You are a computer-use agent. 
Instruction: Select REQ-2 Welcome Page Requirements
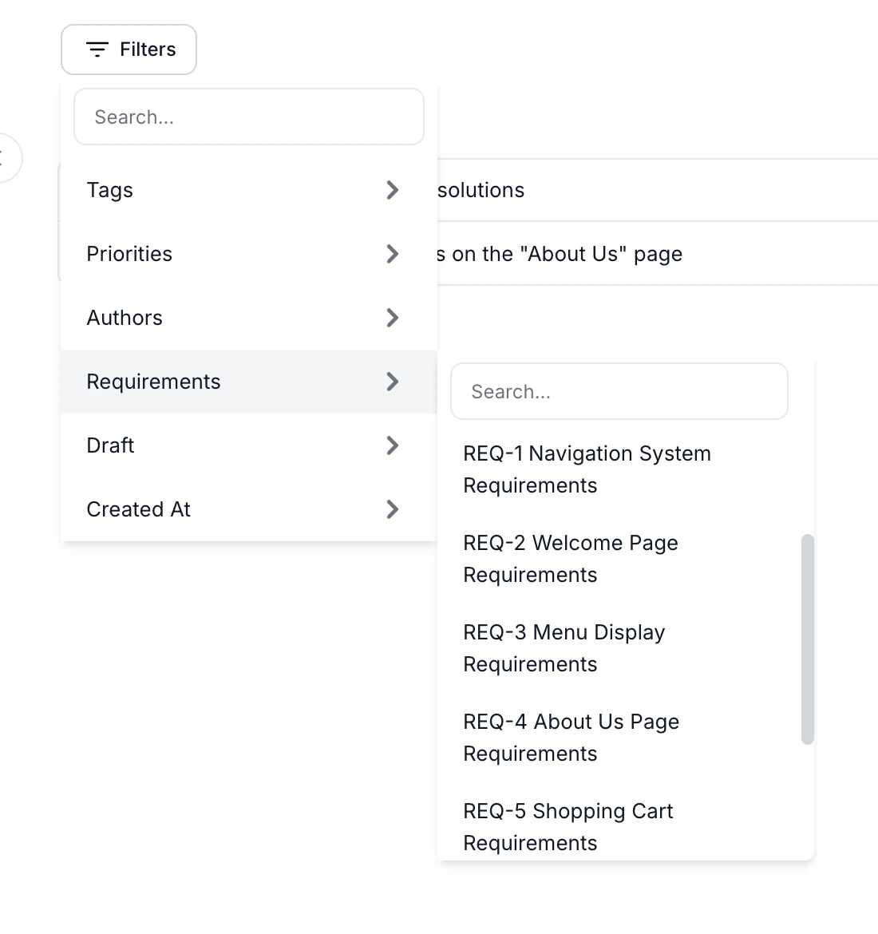pos(619,559)
